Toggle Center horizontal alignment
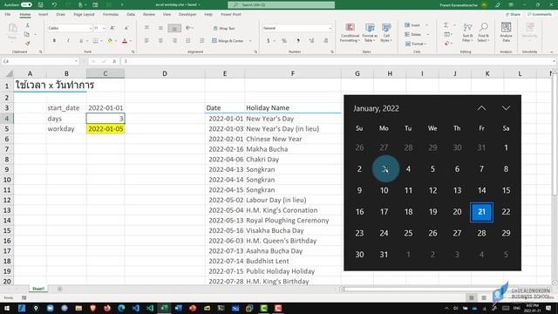Image resolution: width=558 pixels, height=314 pixels. click(x=160, y=41)
